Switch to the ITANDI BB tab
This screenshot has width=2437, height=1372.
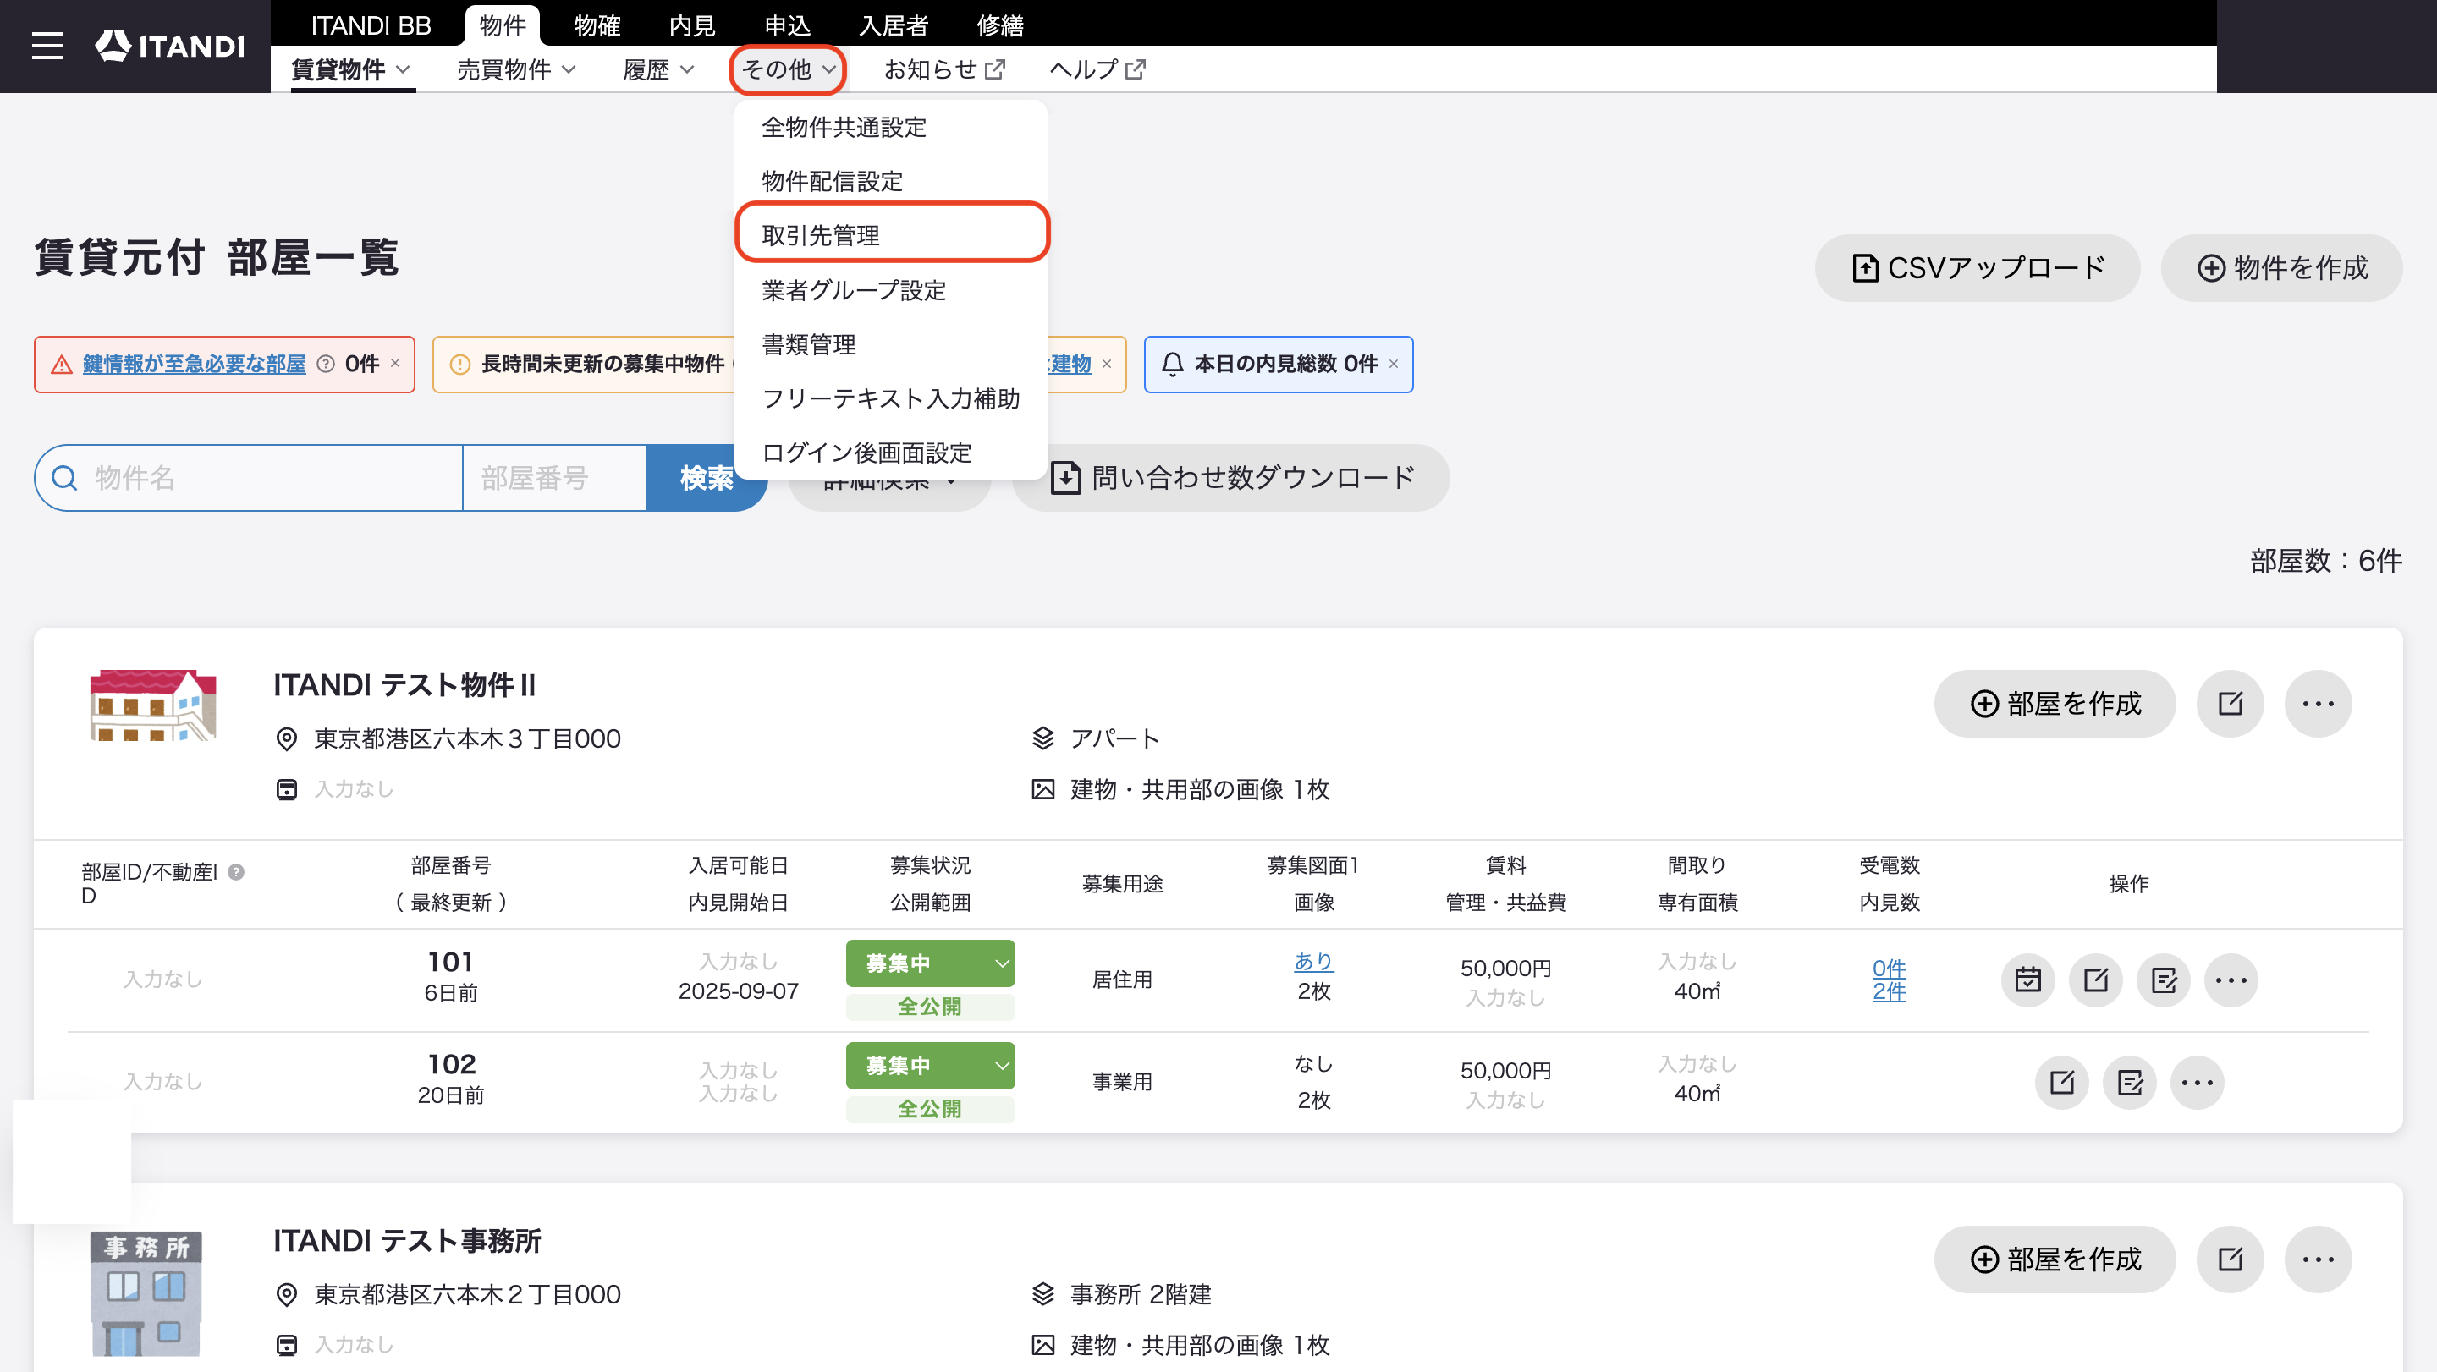pos(371,25)
